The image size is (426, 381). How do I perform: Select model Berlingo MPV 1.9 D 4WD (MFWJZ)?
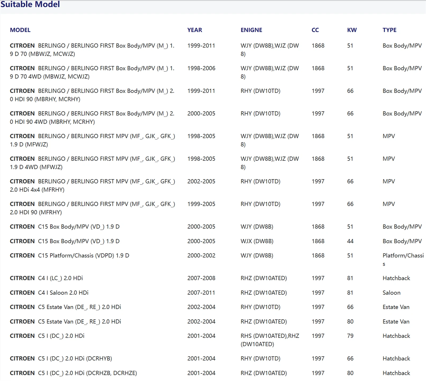[92, 163]
